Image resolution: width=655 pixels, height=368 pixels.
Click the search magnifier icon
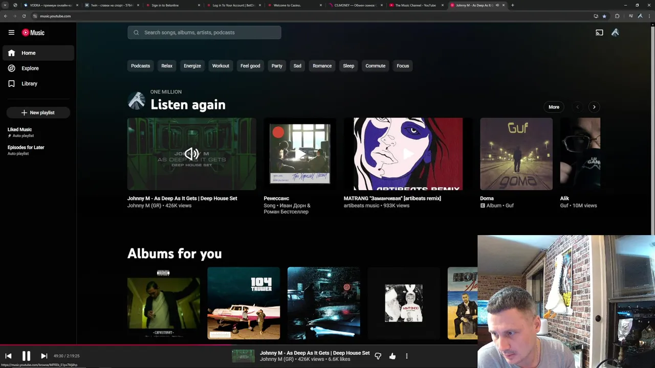coord(136,32)
